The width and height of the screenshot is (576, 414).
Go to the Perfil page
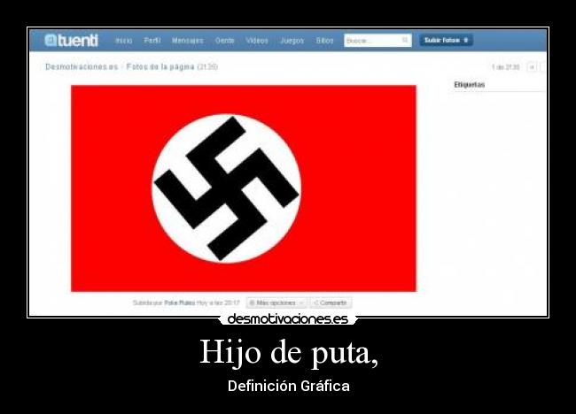coord(152,41)
